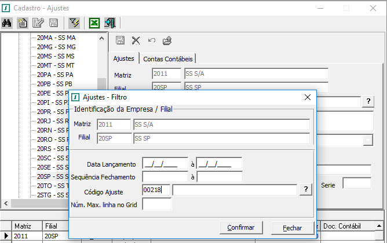Select 20MA - SS MA in tree
The height and width of the screenshot is (243, 387).
click(x=56, y=38)
